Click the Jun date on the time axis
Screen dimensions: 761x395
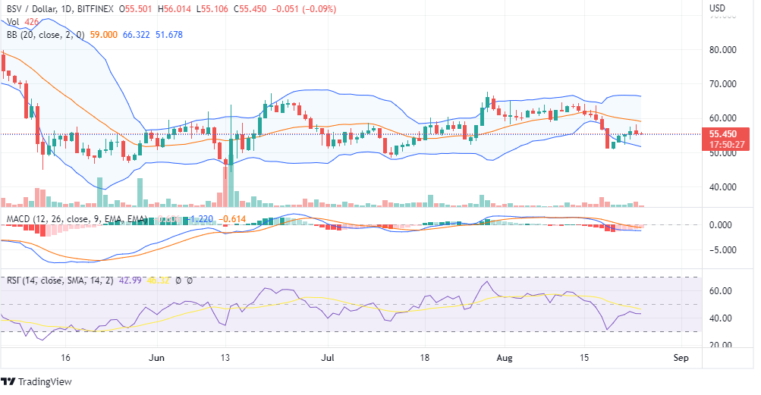(157, 356)
